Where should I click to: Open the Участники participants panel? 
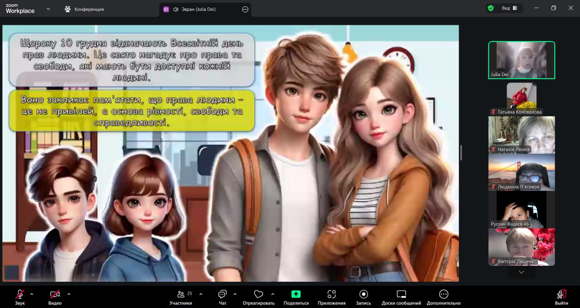(x=181, y=294)
